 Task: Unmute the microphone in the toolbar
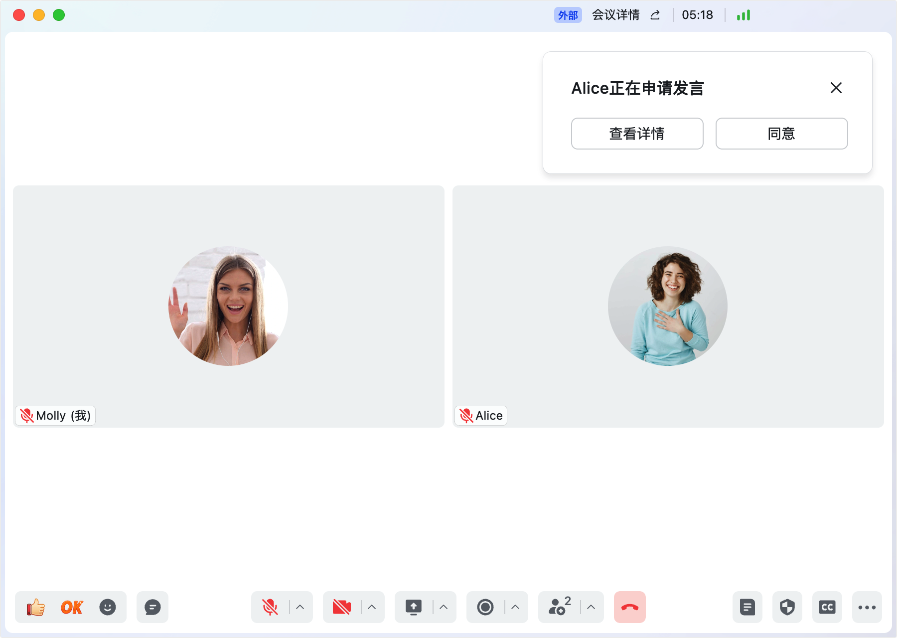tap(270, 607)
